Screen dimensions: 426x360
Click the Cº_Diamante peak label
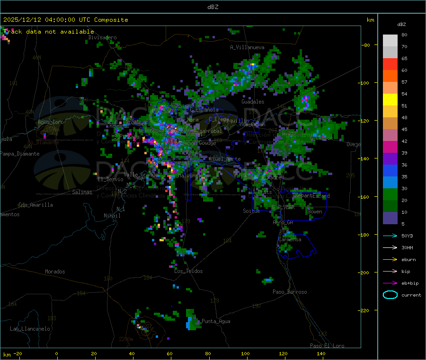click(43, 142)
